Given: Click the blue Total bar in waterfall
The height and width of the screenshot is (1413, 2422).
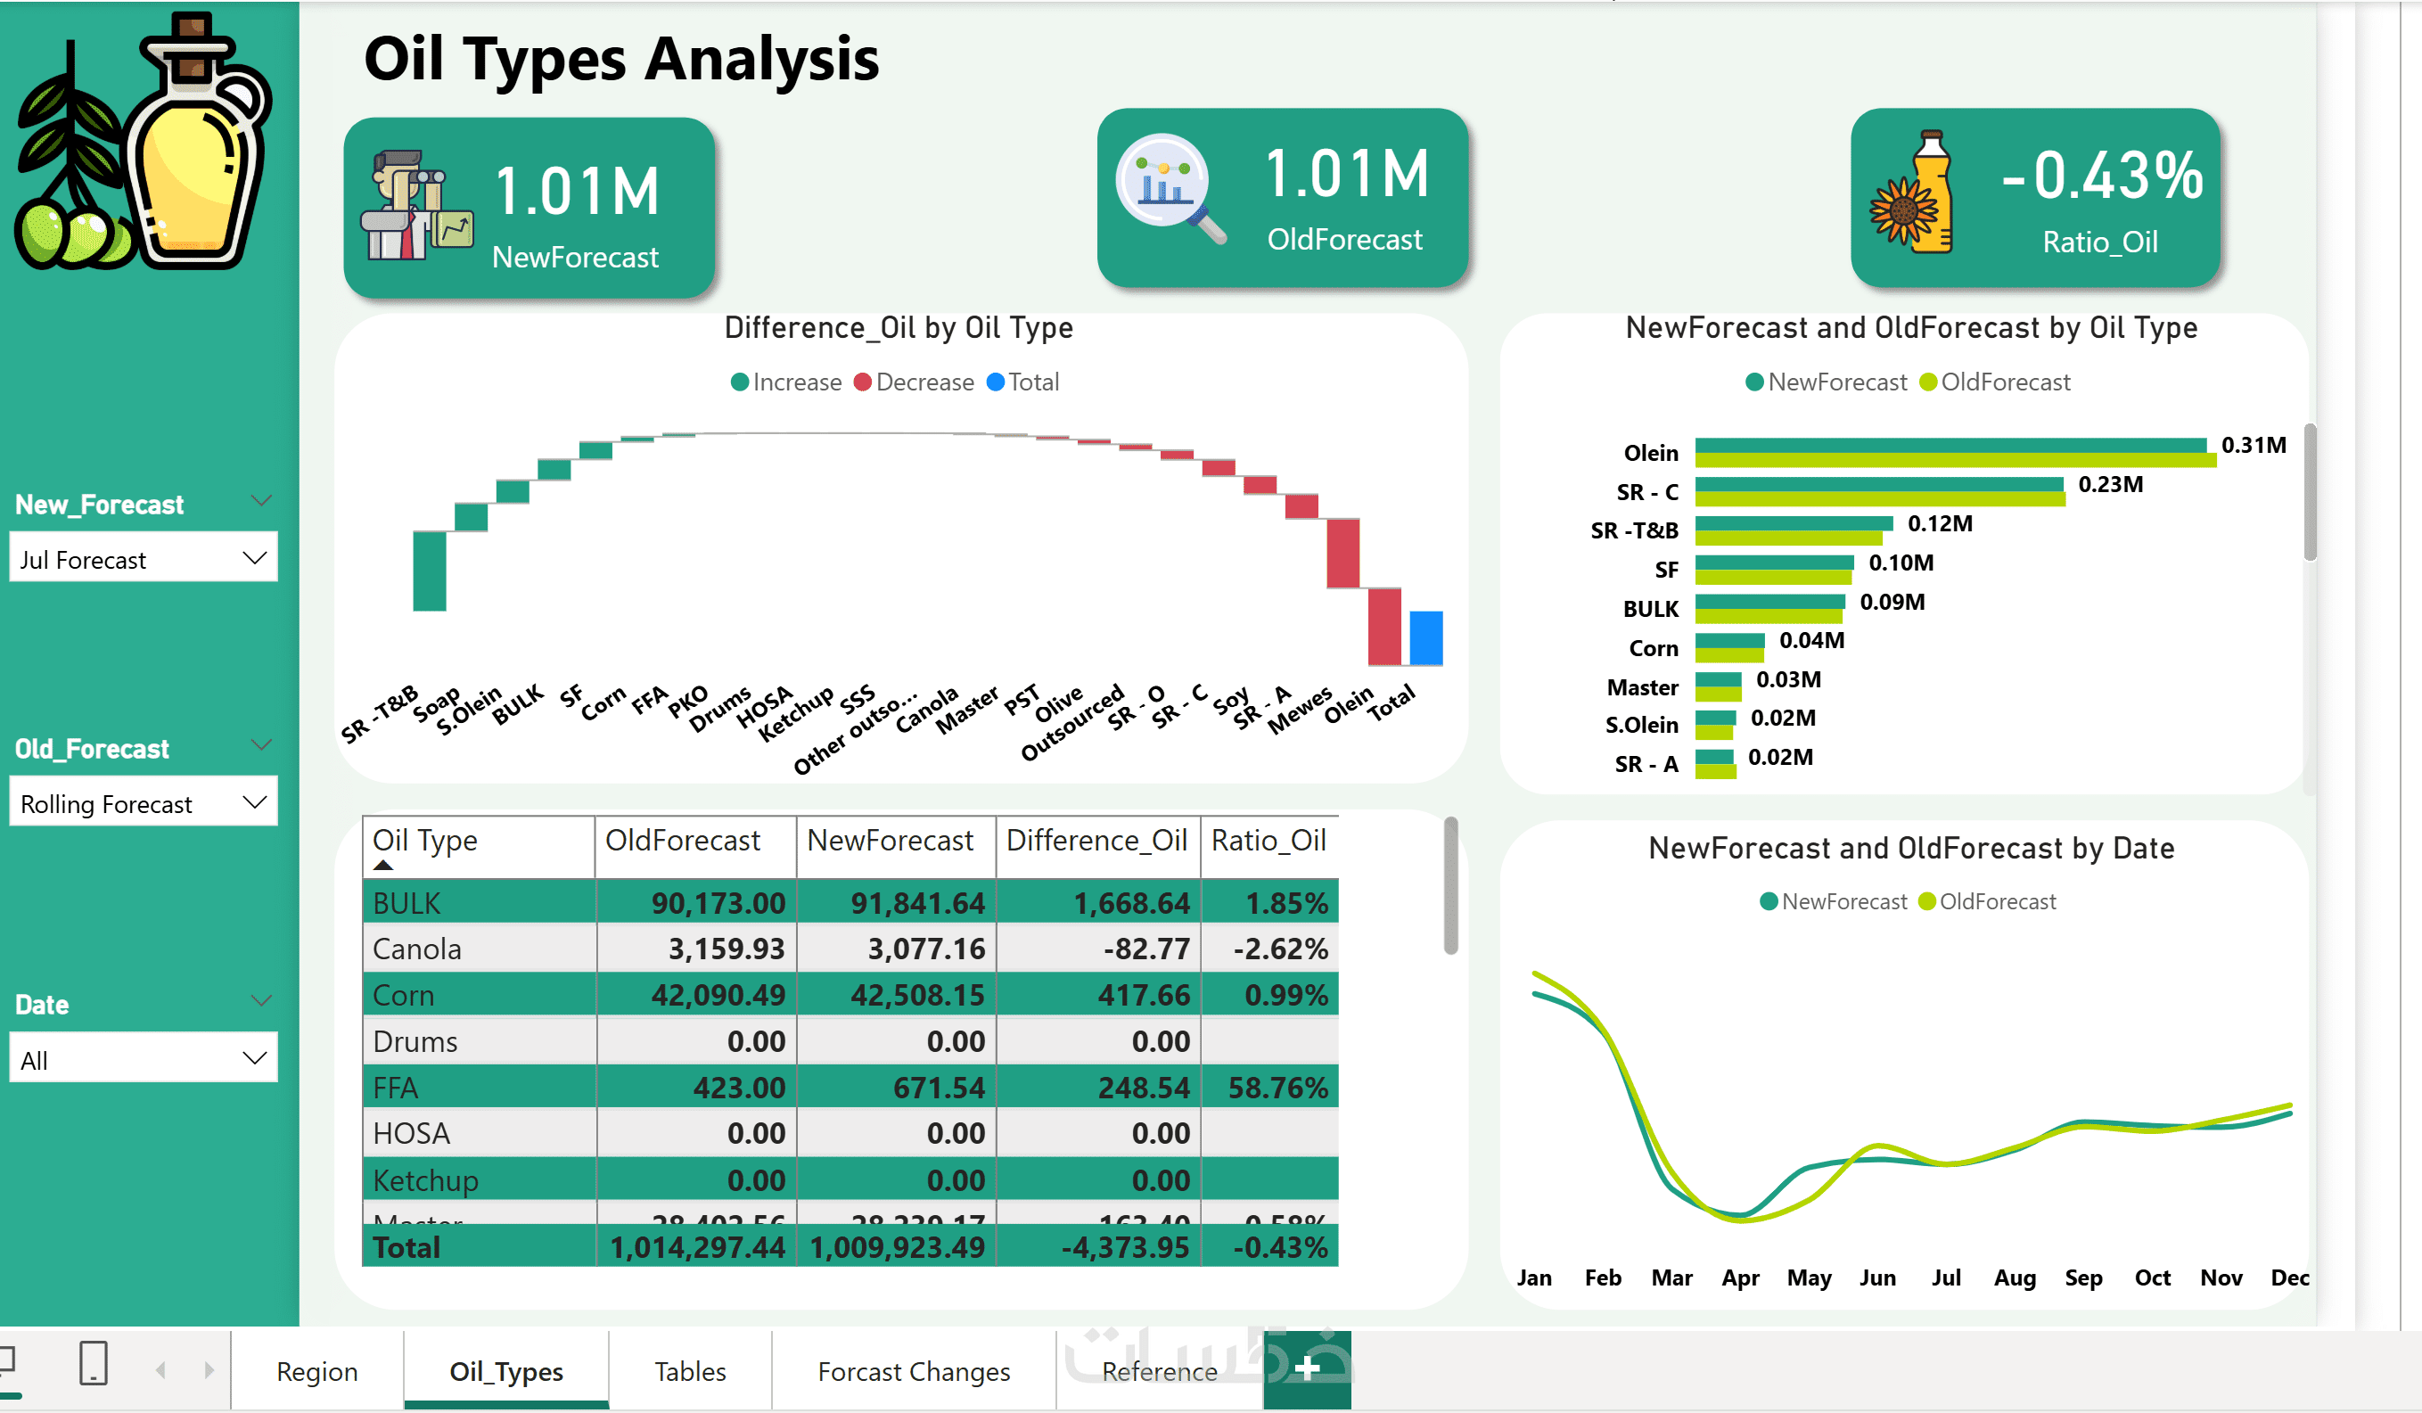Looking at the screenshot, I should [1425, 638].
